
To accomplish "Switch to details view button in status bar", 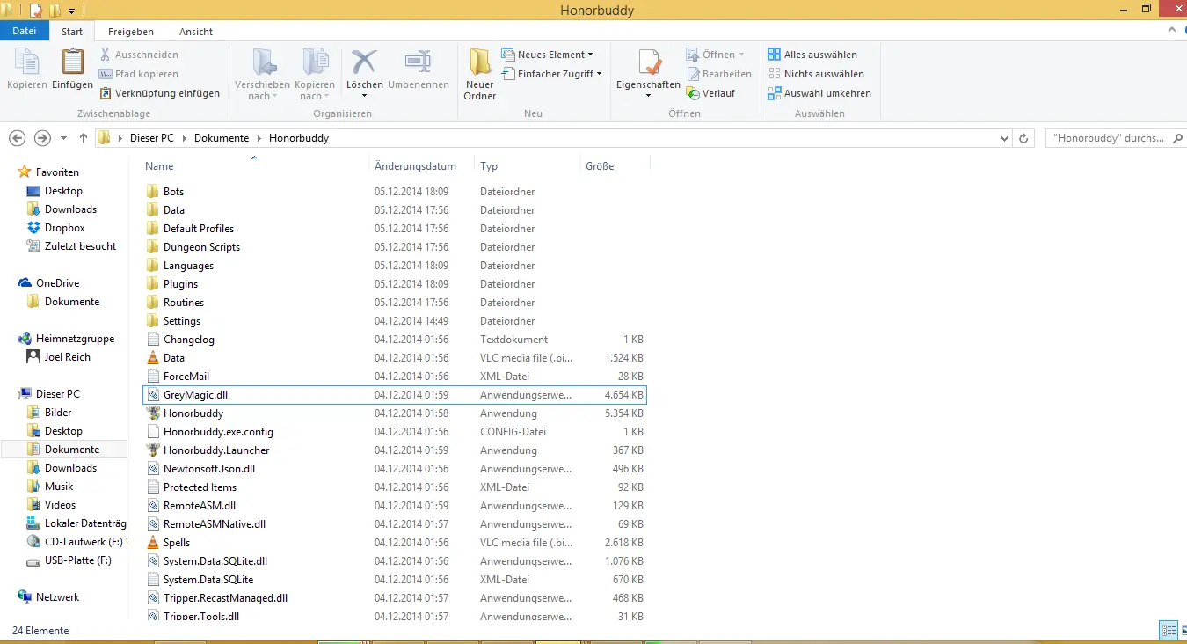I will (x=1169, y=630).
